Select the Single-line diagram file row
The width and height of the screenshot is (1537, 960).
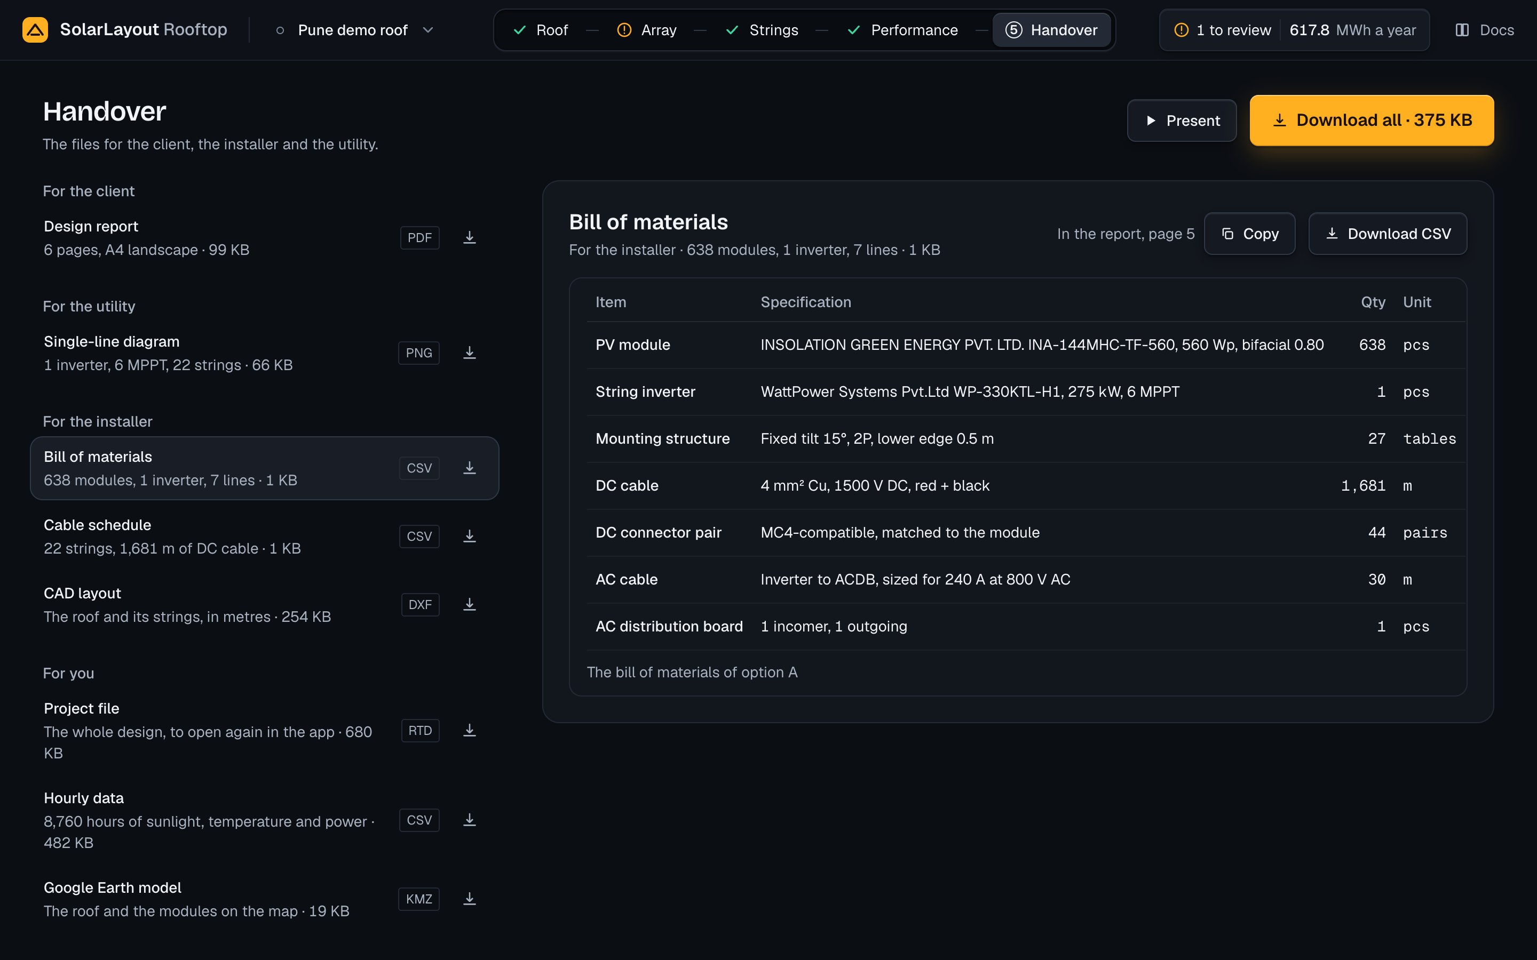click(264, 353)
